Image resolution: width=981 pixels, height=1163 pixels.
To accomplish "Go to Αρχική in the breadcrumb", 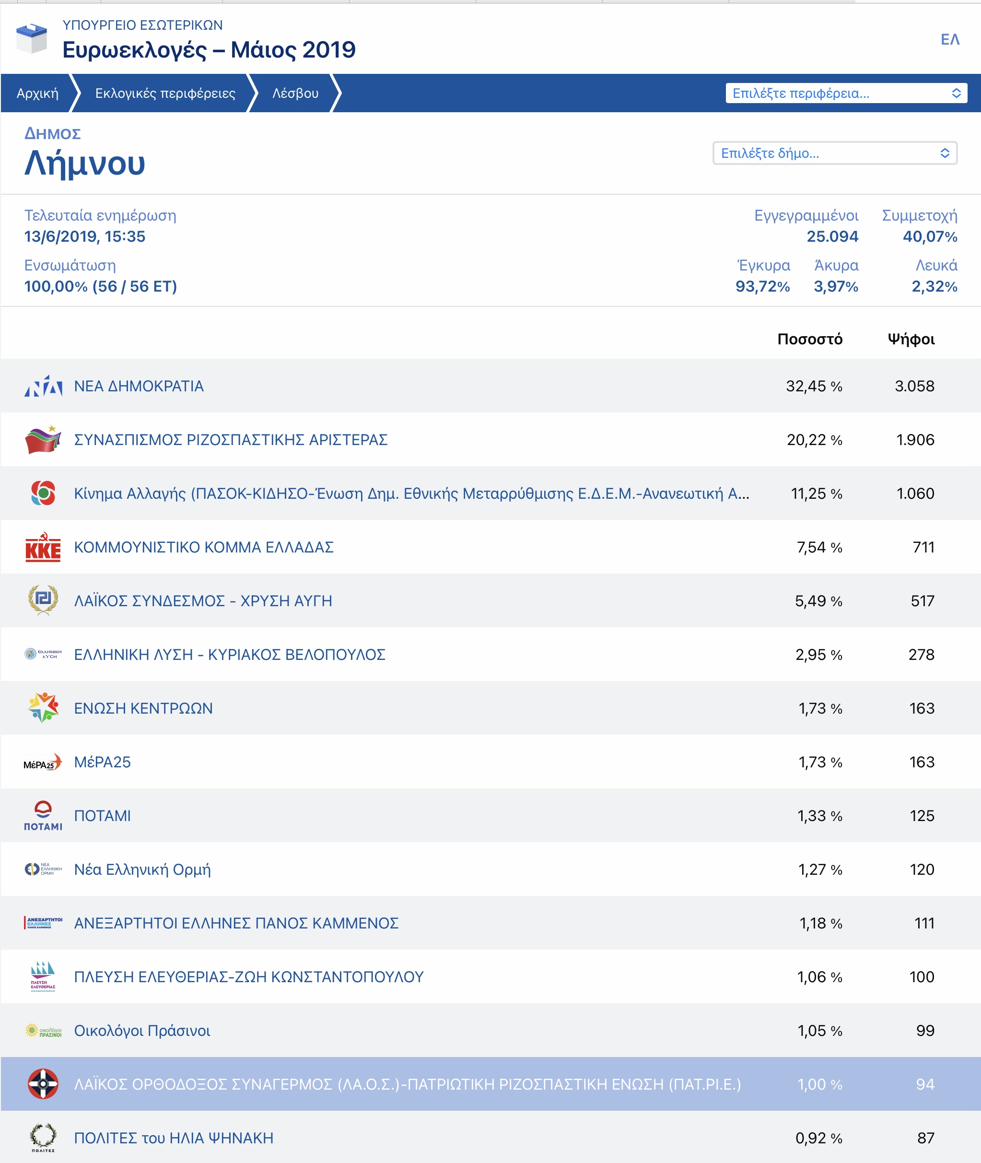I will point(37,93).
